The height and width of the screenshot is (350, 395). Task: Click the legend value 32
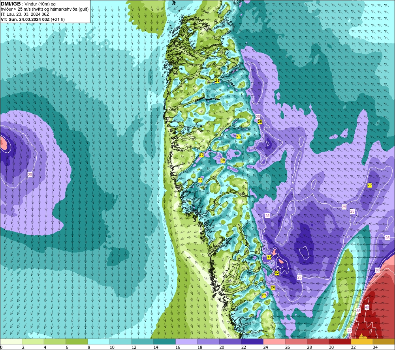pos(353,347)
